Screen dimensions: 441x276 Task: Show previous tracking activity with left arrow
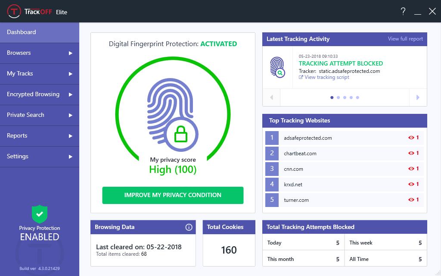pos(271,97)
